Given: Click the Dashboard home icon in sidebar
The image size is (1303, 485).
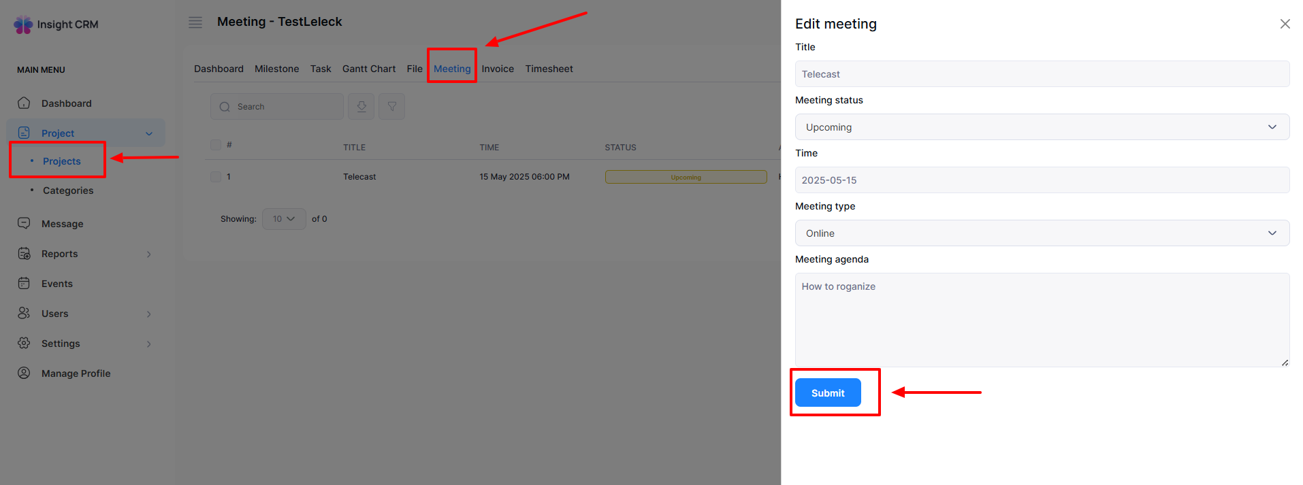Looking at the screenshot, I should point(24,103).
